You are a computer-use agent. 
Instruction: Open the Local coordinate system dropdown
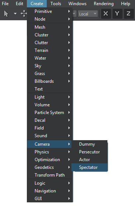(88, 14)
